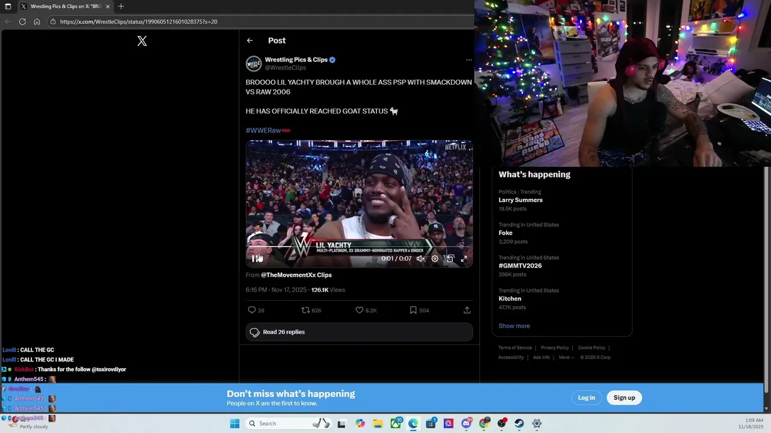Click the back arrow beside Post
Screen dimensions: 771x433
tap(250, 40)
